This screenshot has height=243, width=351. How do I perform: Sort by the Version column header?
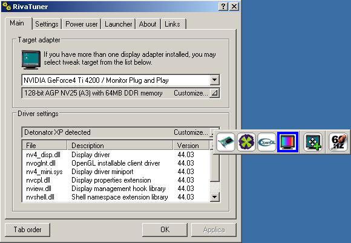point(191,146)
